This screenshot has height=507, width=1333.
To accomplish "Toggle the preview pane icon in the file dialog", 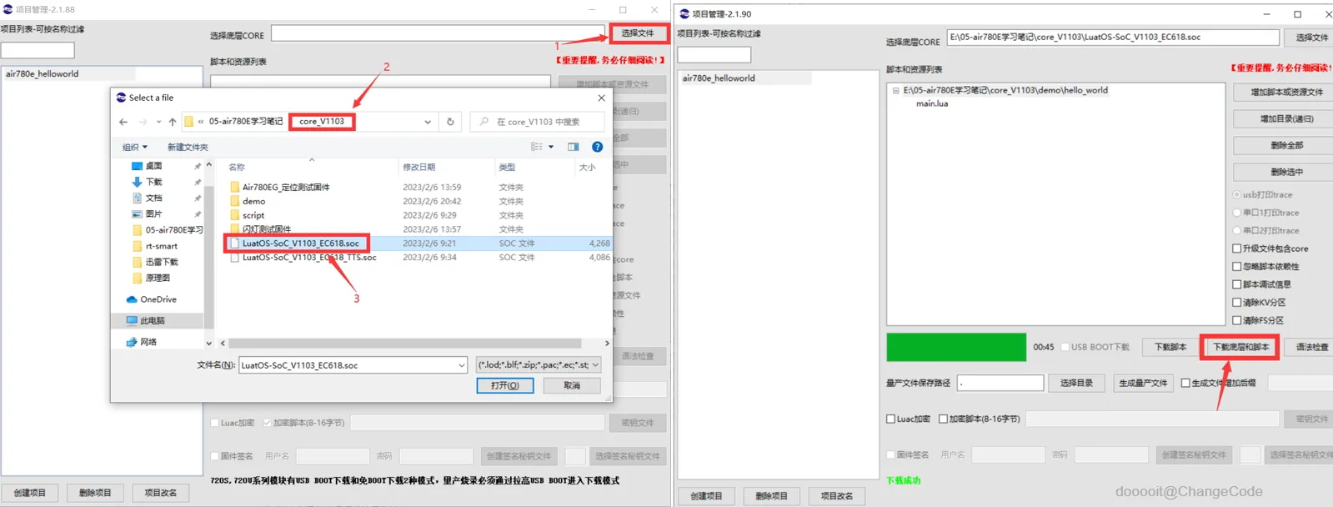I will pyautogui.click(x=574, y=147).
